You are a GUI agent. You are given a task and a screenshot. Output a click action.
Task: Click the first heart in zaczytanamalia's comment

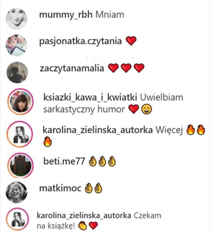[x=113, y=68]
